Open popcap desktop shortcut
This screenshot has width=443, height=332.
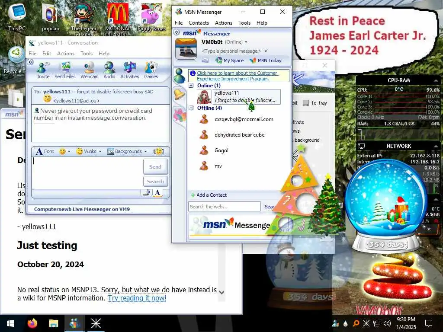tap(50, 17)
